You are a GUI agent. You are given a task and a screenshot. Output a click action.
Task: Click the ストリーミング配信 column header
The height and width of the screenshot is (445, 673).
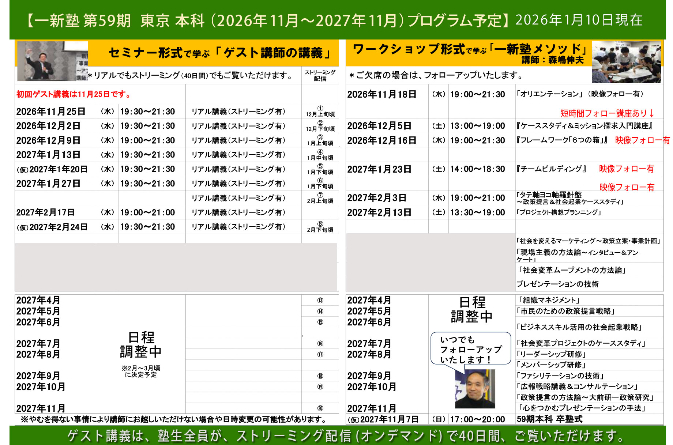(320, 75)
